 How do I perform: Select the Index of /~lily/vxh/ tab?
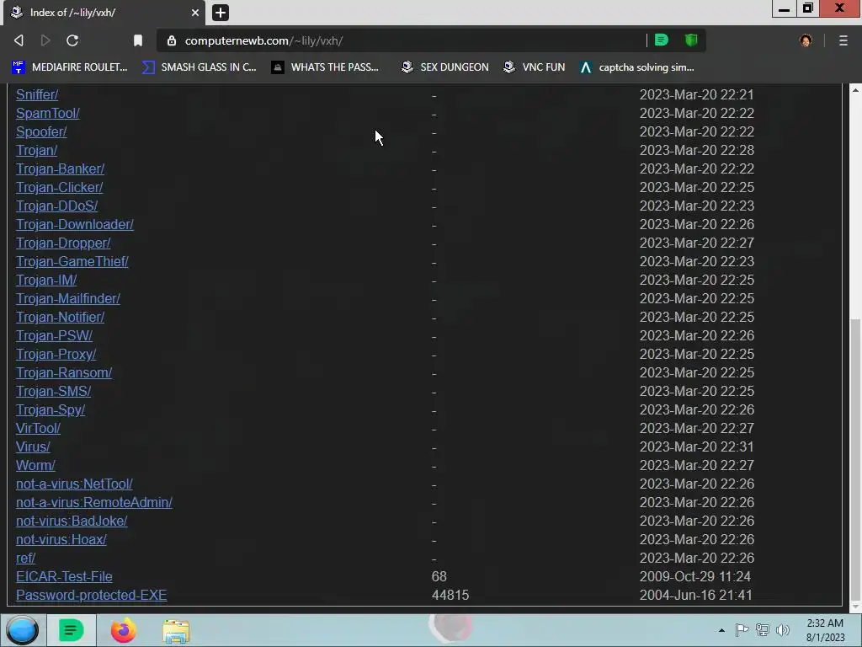tap(104, 12)
